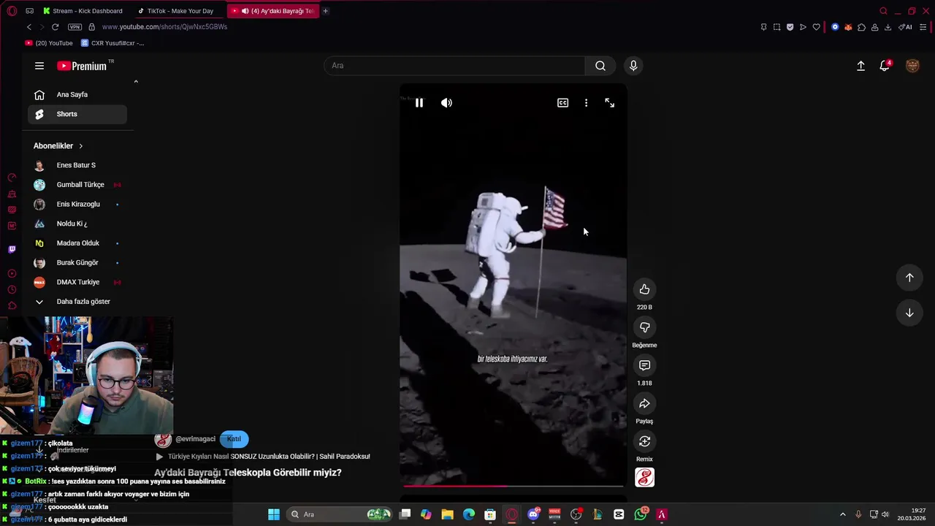The image size is (935, 526).
Task: Open the comments showing 1.818
Action: pos(644,365)
